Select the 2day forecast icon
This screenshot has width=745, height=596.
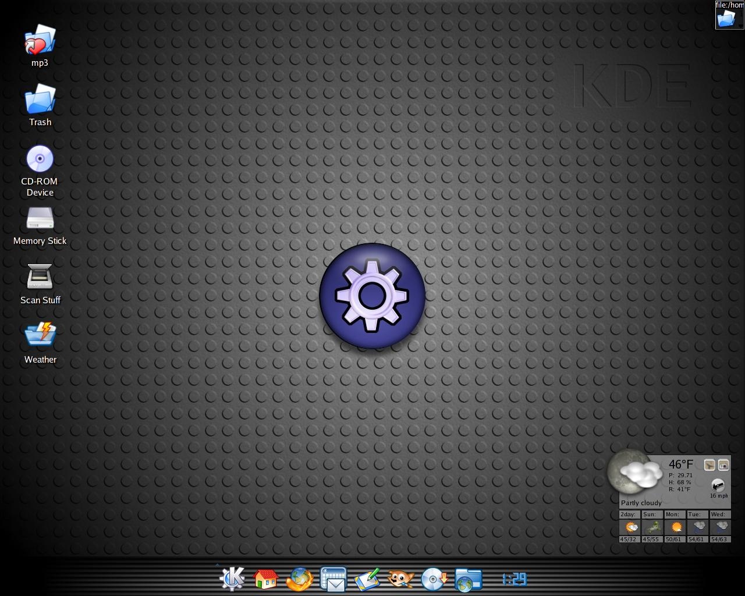(x=630, y=527)
